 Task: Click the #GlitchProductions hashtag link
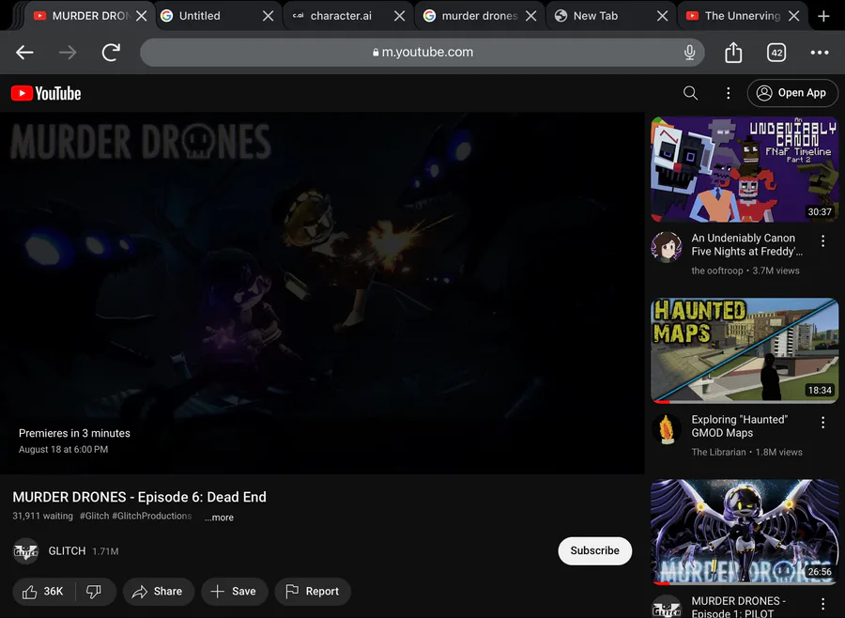point(152,516)
